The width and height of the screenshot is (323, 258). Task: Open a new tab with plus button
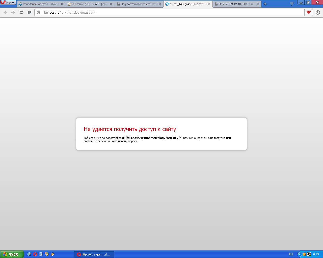pyautogui.click(x=265, y=4)
